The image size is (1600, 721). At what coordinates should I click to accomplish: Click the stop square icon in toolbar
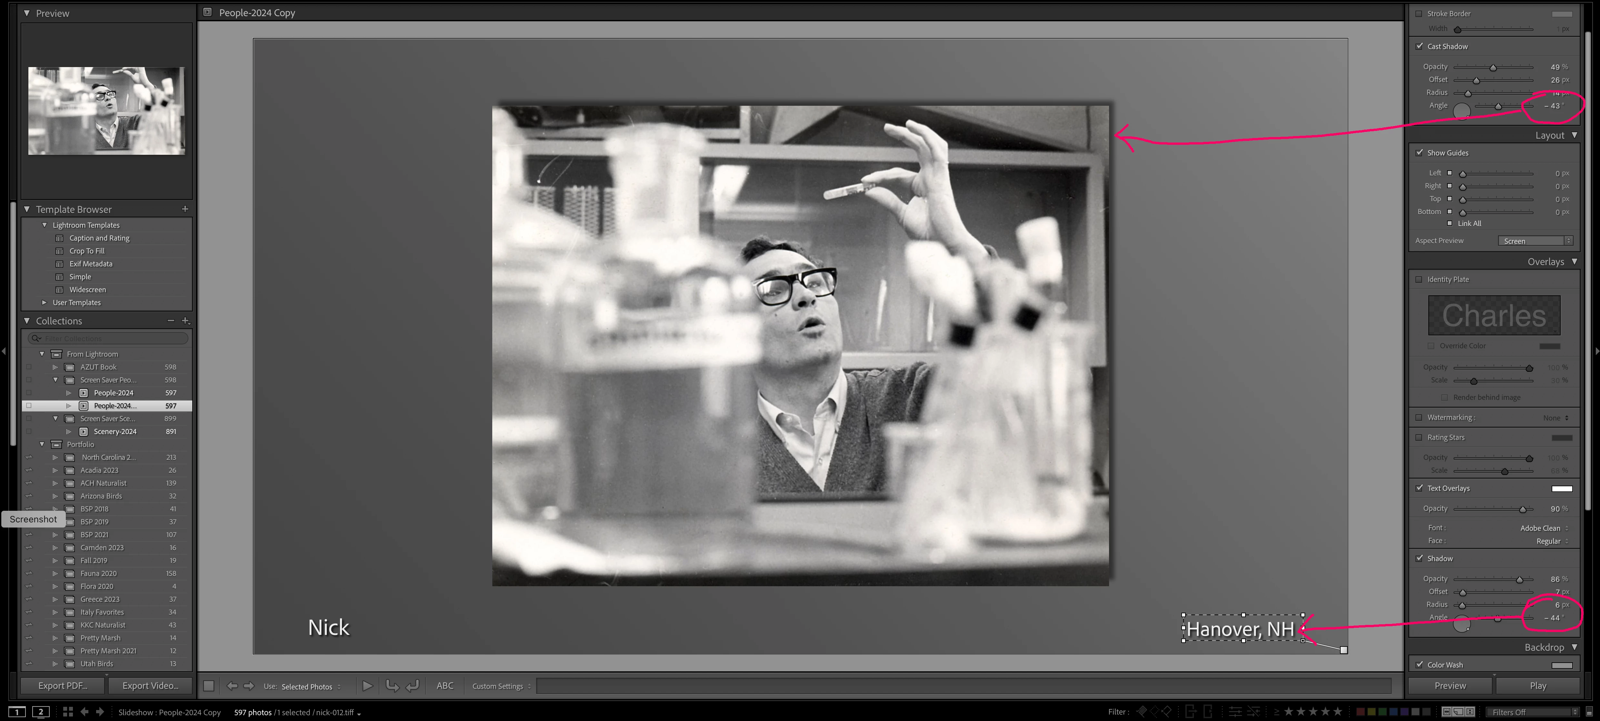[x=209, y=686]
